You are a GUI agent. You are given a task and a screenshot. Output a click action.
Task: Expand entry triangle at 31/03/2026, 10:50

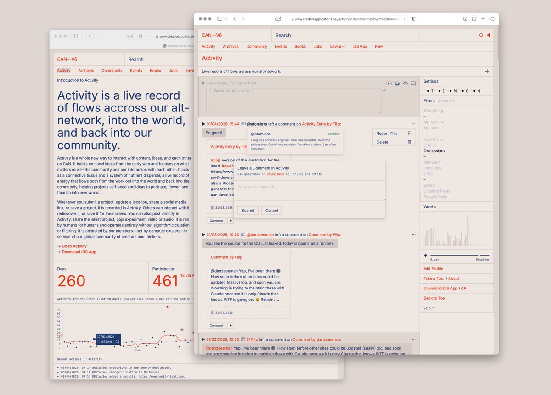coord(203,234)
